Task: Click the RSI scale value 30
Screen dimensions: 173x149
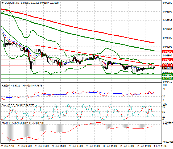Action: pyautogui.click(x=164, y=97)
